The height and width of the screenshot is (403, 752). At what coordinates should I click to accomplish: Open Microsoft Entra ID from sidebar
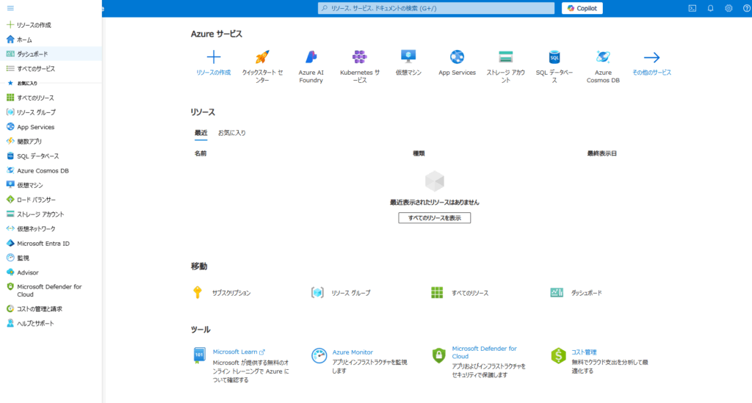click(43, 243)
